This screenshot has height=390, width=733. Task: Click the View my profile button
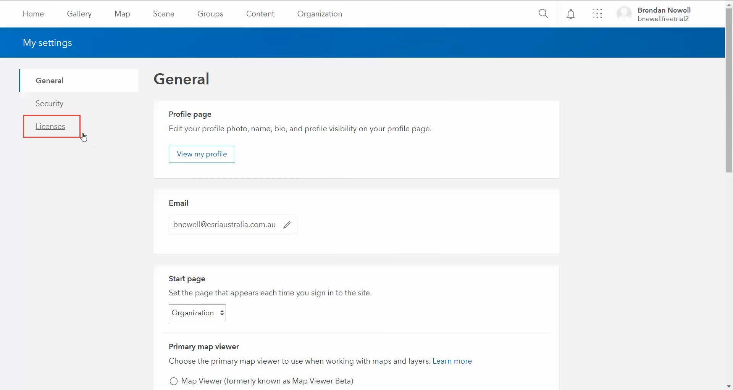(x=202, y=154)
